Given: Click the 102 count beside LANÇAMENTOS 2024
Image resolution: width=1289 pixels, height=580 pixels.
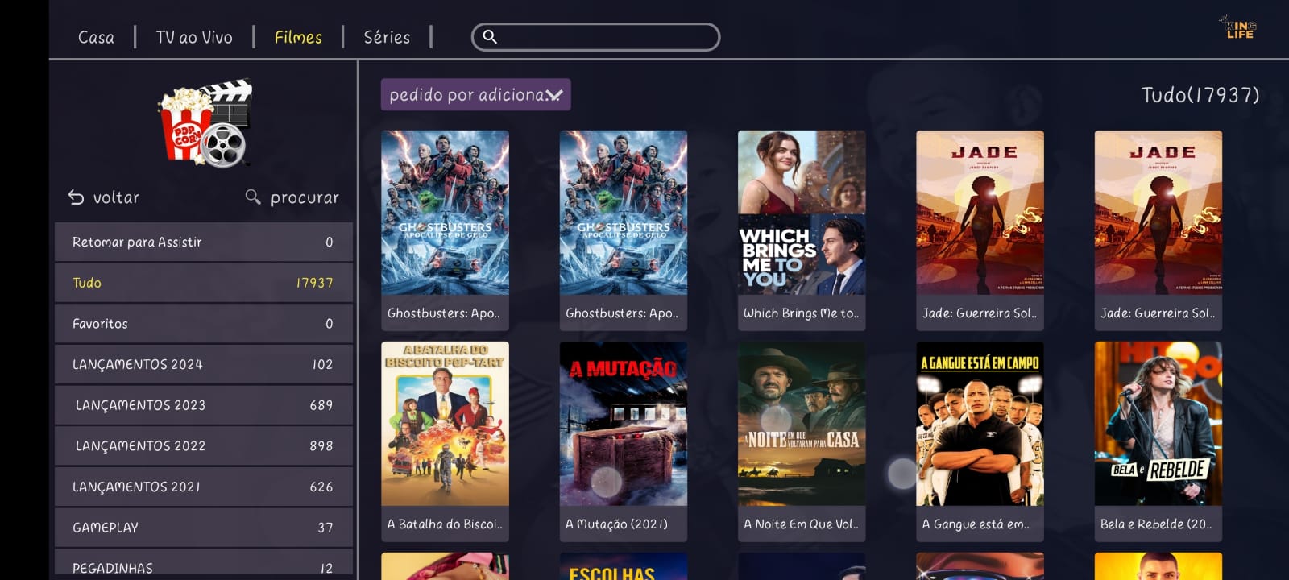Looking at the screenshot, I should click(322, 364).
